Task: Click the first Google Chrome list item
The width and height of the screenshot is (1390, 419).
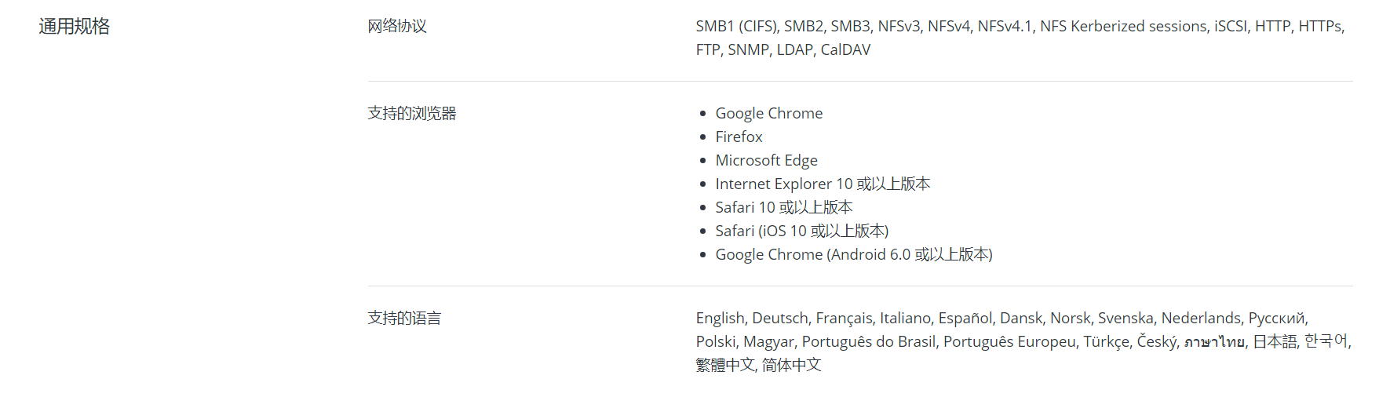Action: point(768,114)
